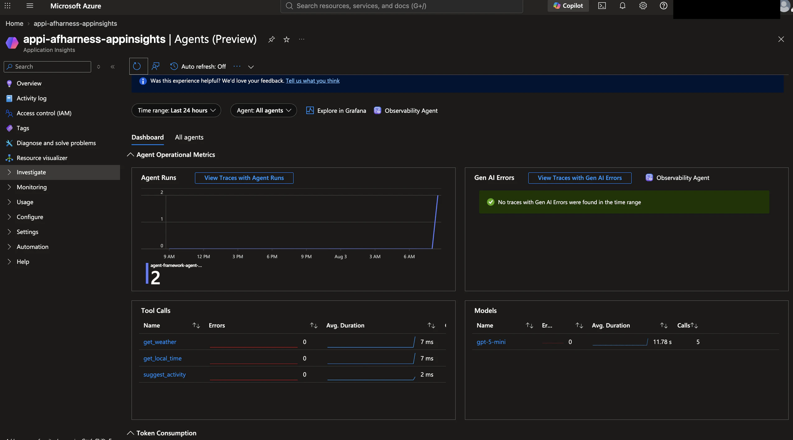793x440 pixels.
Task: Expand the Investigate section
Action: tap(60, 172)
